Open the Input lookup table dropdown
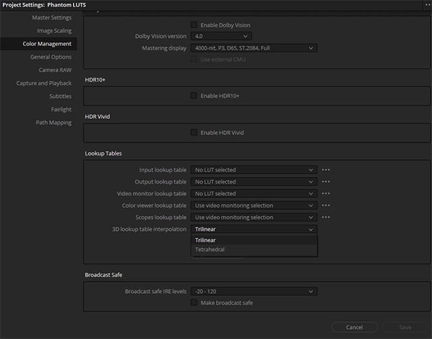 click(254, 170)
